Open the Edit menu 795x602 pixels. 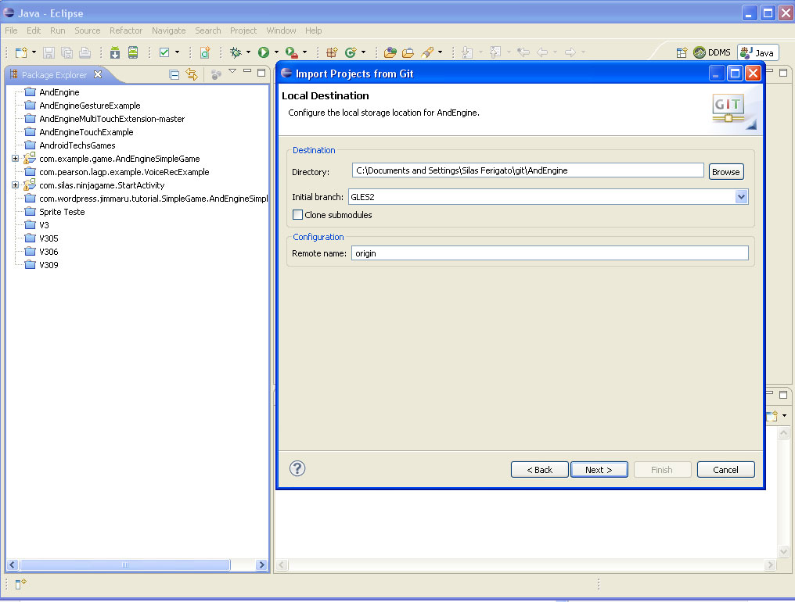coord(34,30)
